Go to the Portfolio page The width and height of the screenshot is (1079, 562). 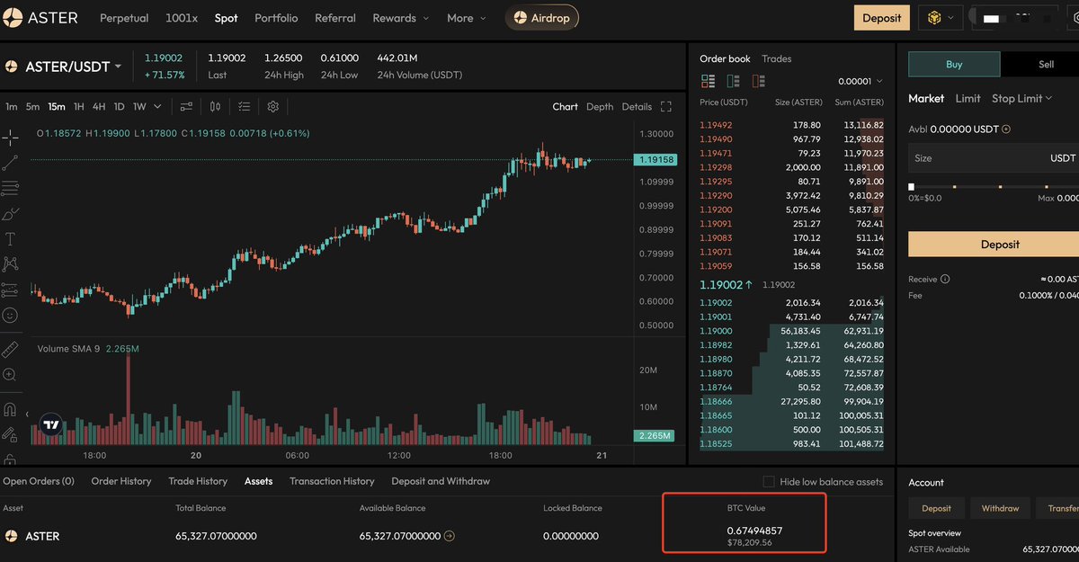click(x=276, y=18)
